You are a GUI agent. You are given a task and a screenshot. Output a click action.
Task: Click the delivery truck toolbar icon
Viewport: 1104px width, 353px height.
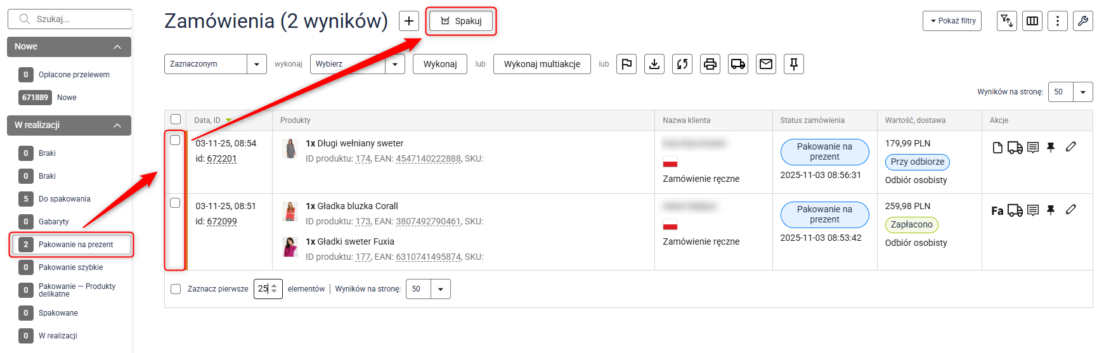pyautogui.click(x=738, y=64)
